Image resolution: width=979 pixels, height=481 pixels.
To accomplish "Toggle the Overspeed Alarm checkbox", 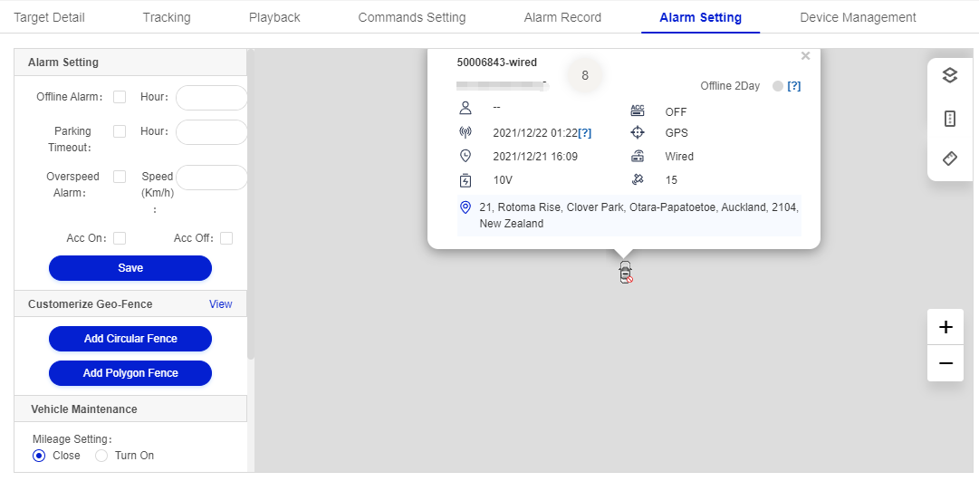I will tap(120, 177).
